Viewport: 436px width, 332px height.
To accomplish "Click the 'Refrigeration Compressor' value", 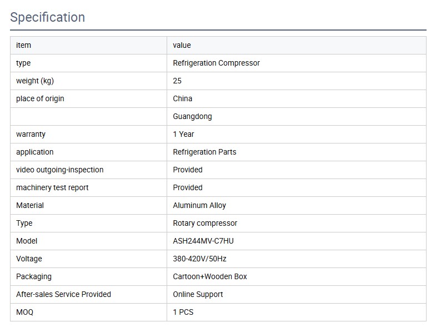I will tap(216, 63).
